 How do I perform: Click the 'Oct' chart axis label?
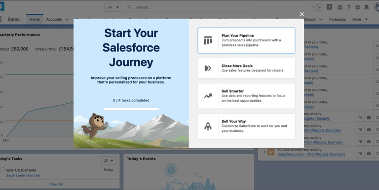pos(6,140)
